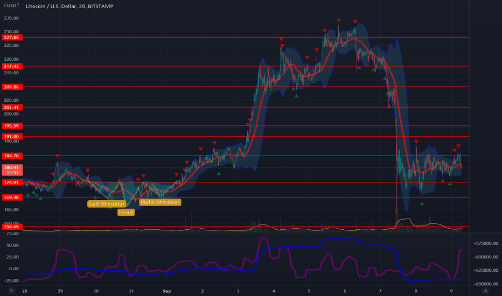
Task: Select the Head pattern label
Action: [x=126, y=212]
